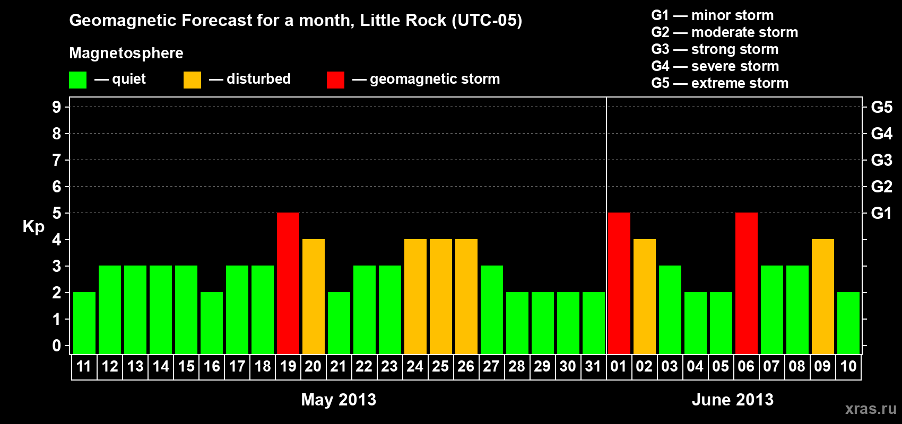Viewport: 902px width, 424px height.
Task: Click the green bar for May 16
Action: click(212, 323)
